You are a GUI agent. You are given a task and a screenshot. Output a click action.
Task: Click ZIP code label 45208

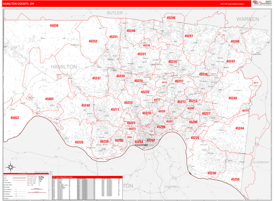click(193, 122)
